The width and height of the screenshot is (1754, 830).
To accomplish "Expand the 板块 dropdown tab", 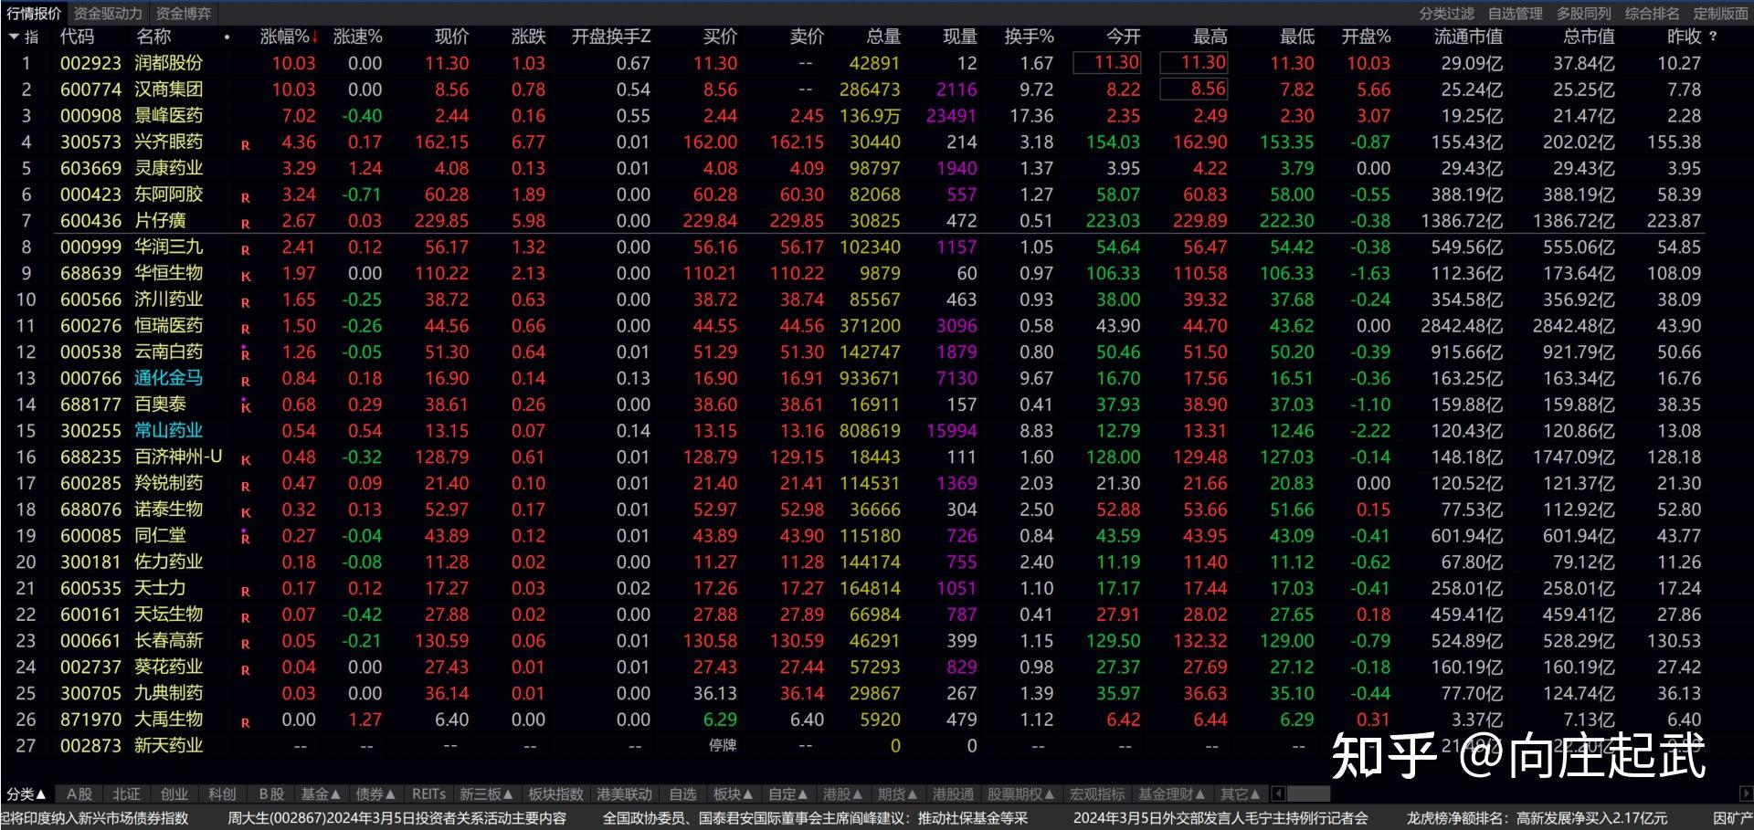I will [733, 794].
